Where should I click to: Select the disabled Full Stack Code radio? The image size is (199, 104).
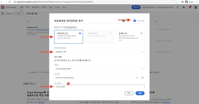(111, 33)
